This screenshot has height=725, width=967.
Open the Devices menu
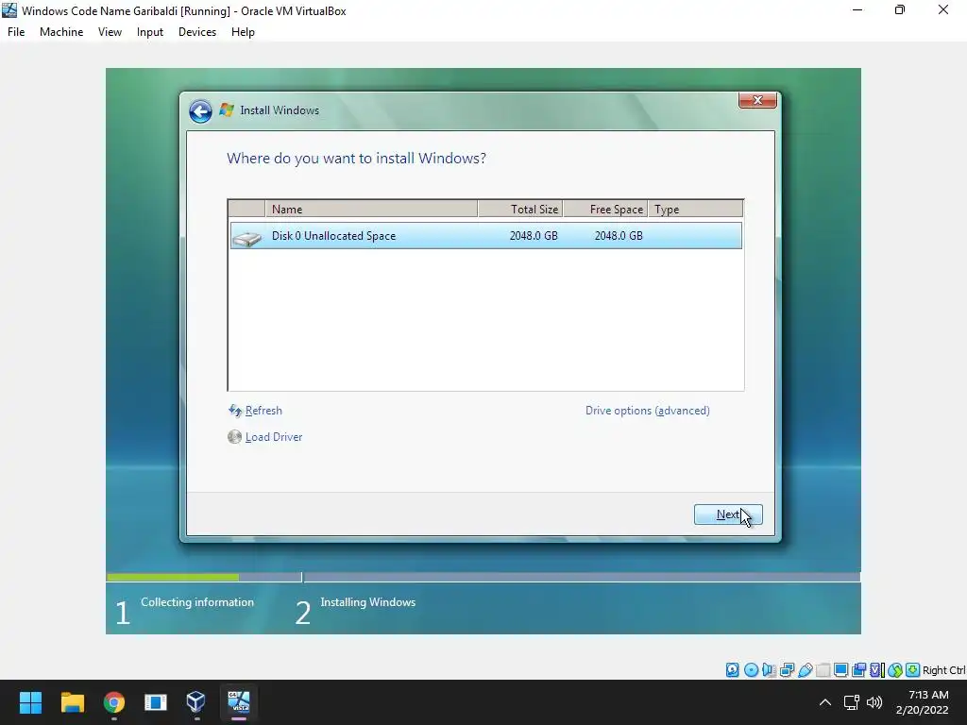tap(197, 32)
